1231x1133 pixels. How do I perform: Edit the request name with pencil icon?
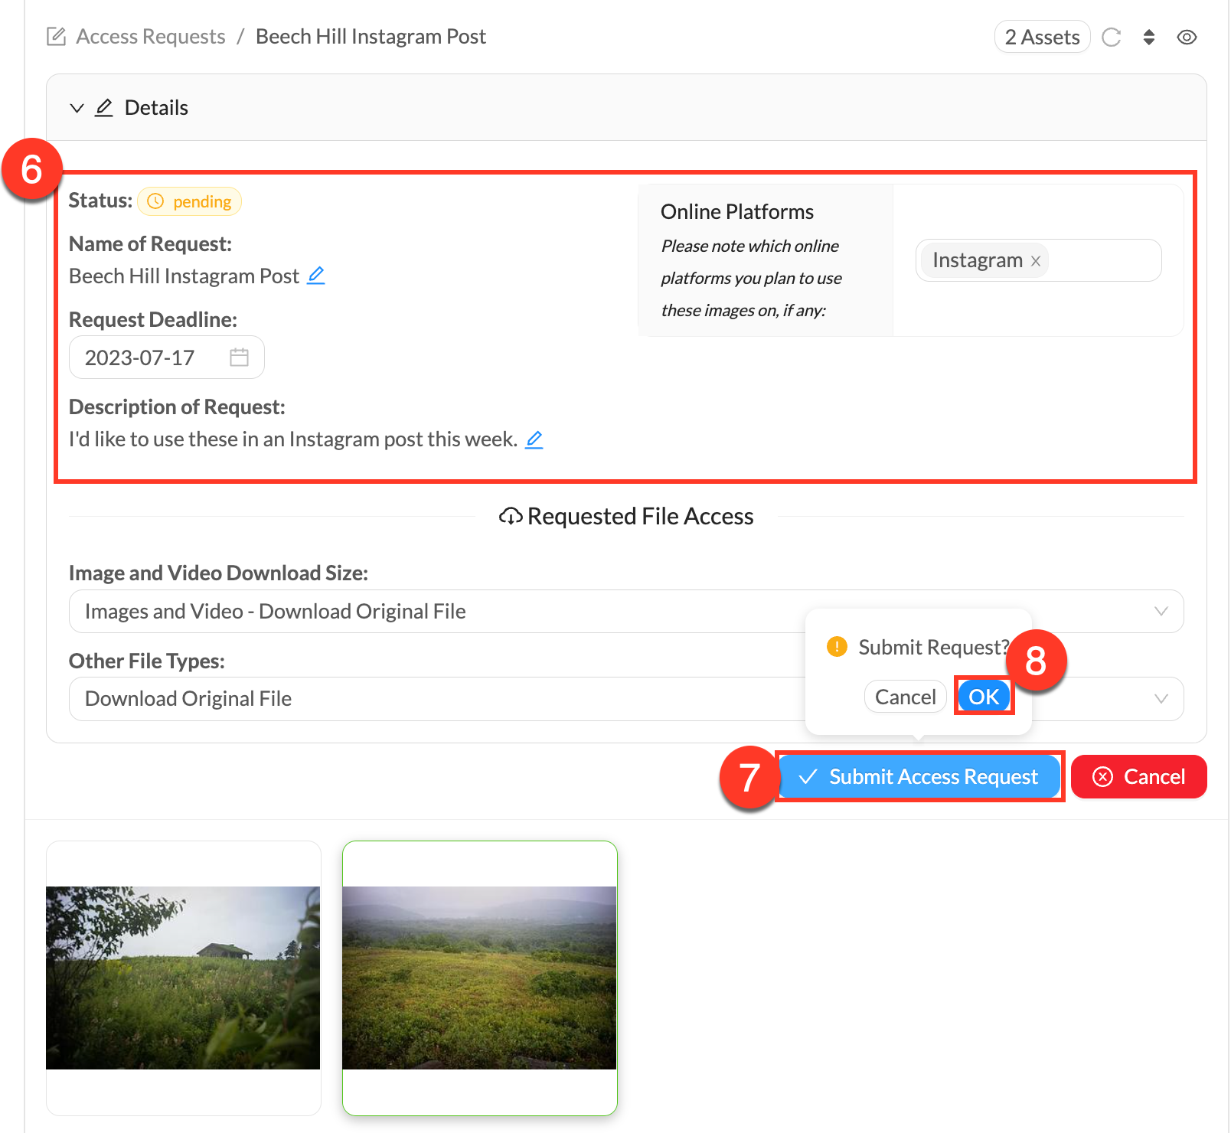click(x=316, y=276)
